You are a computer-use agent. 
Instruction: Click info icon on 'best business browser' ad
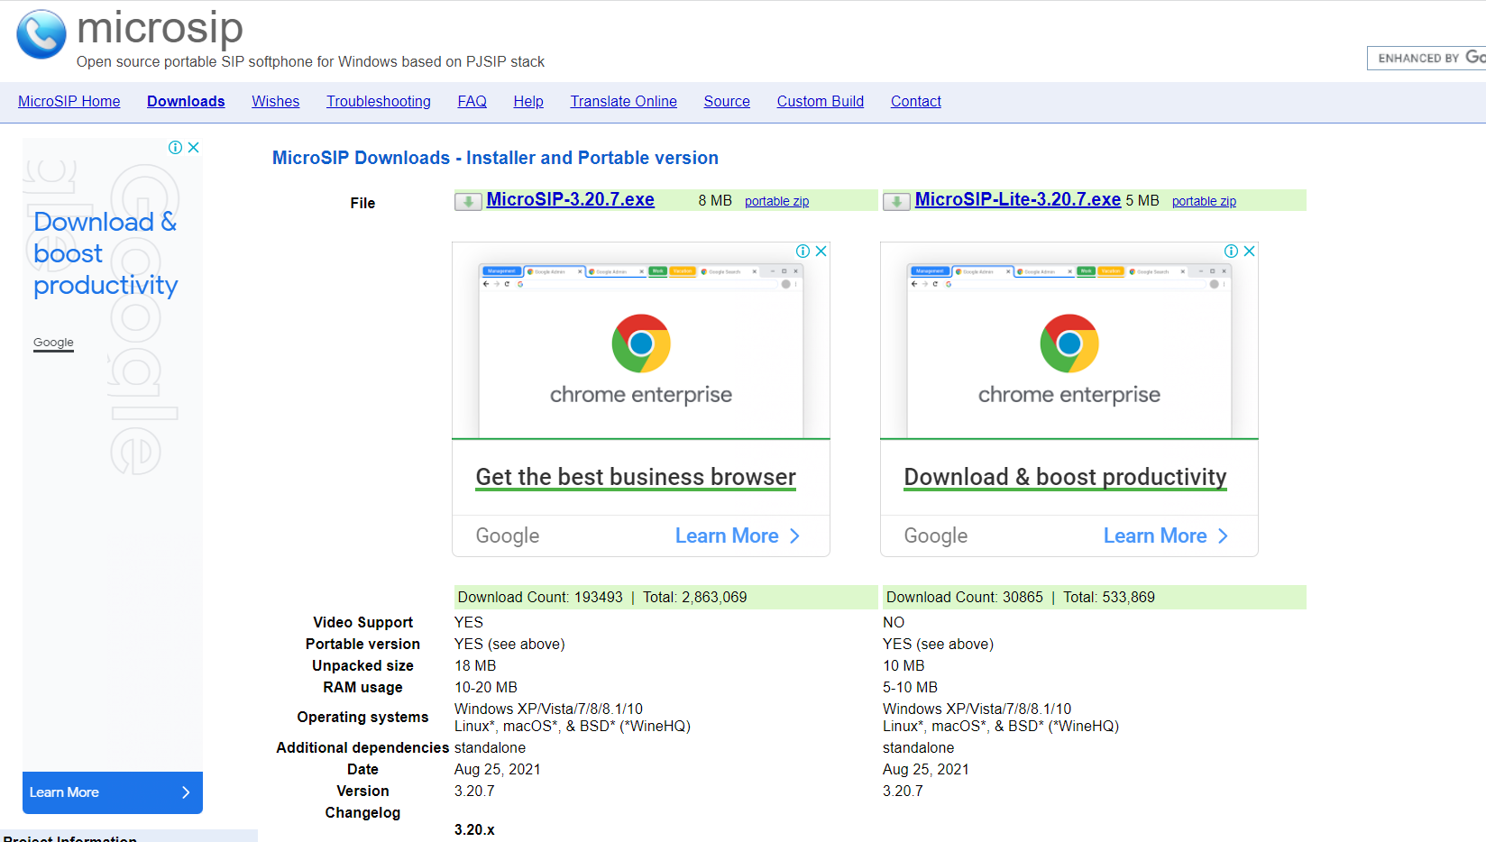tap(803, 251)
